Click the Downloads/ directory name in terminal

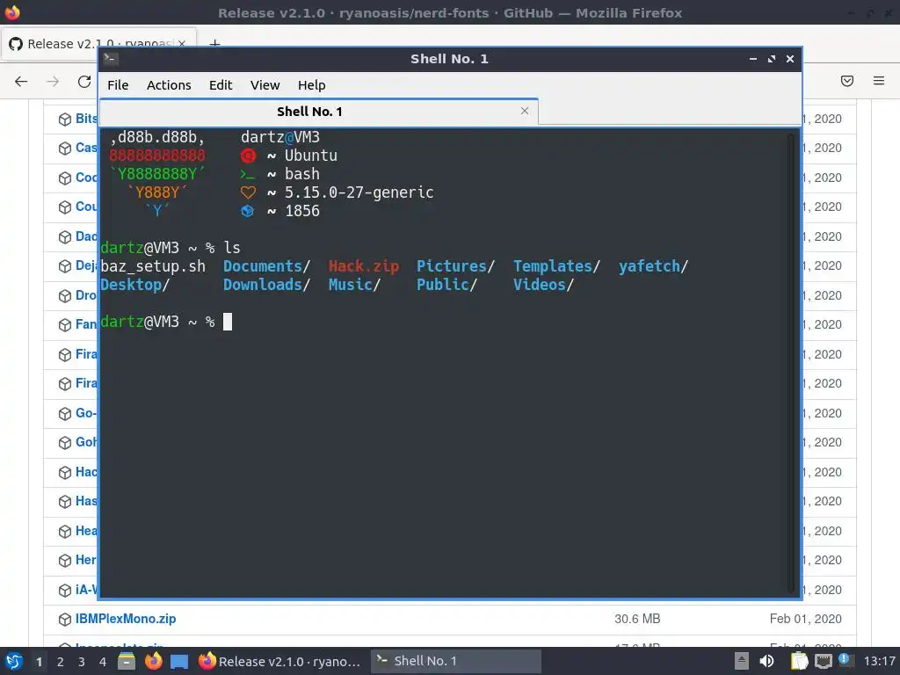(266, 285)
